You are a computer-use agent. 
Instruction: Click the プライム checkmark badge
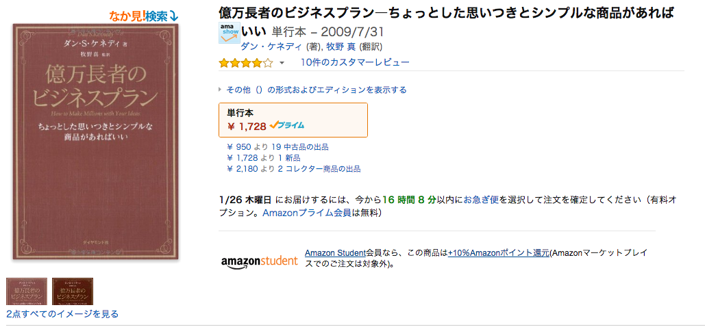point(287,126)
